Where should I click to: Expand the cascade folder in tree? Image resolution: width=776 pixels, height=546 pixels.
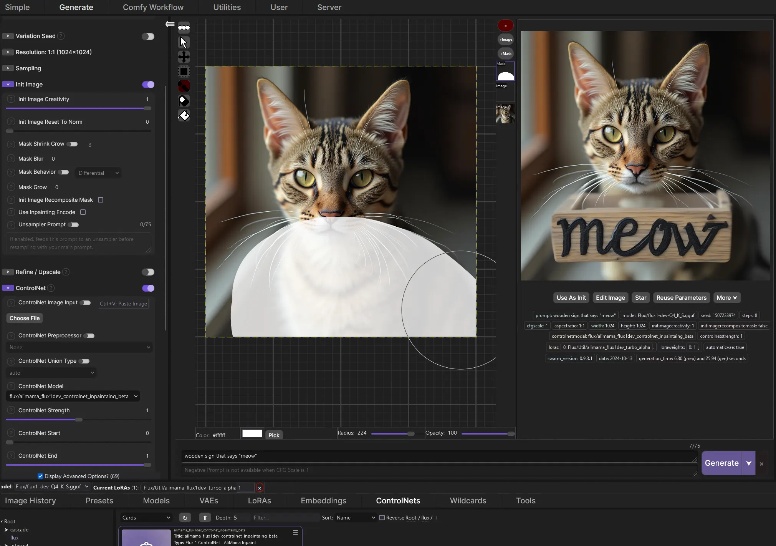(6, 530)
